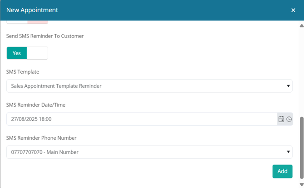The image size is (304, 188).
Task: Click the SMS Template label
Action: (23, 72)
